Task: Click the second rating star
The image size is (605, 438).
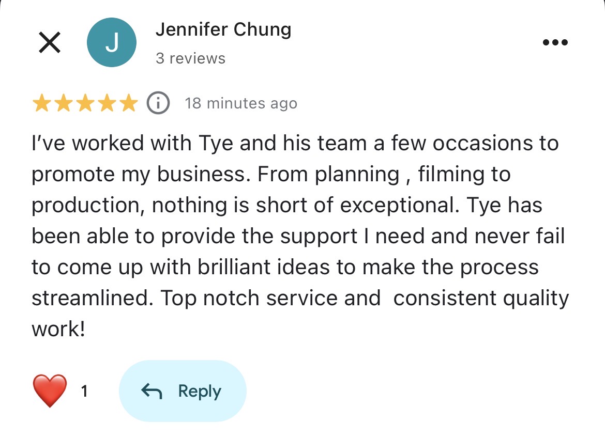Action: 63,104
